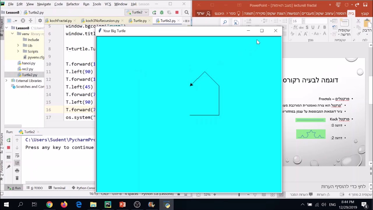This screenshot has height=210, width=373.
Task: Clear Run console with the trash icon
Action: [17, 178]
